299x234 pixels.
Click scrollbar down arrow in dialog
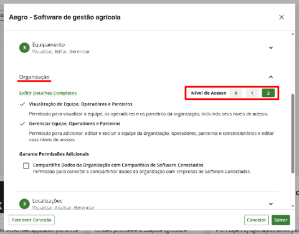293,206
